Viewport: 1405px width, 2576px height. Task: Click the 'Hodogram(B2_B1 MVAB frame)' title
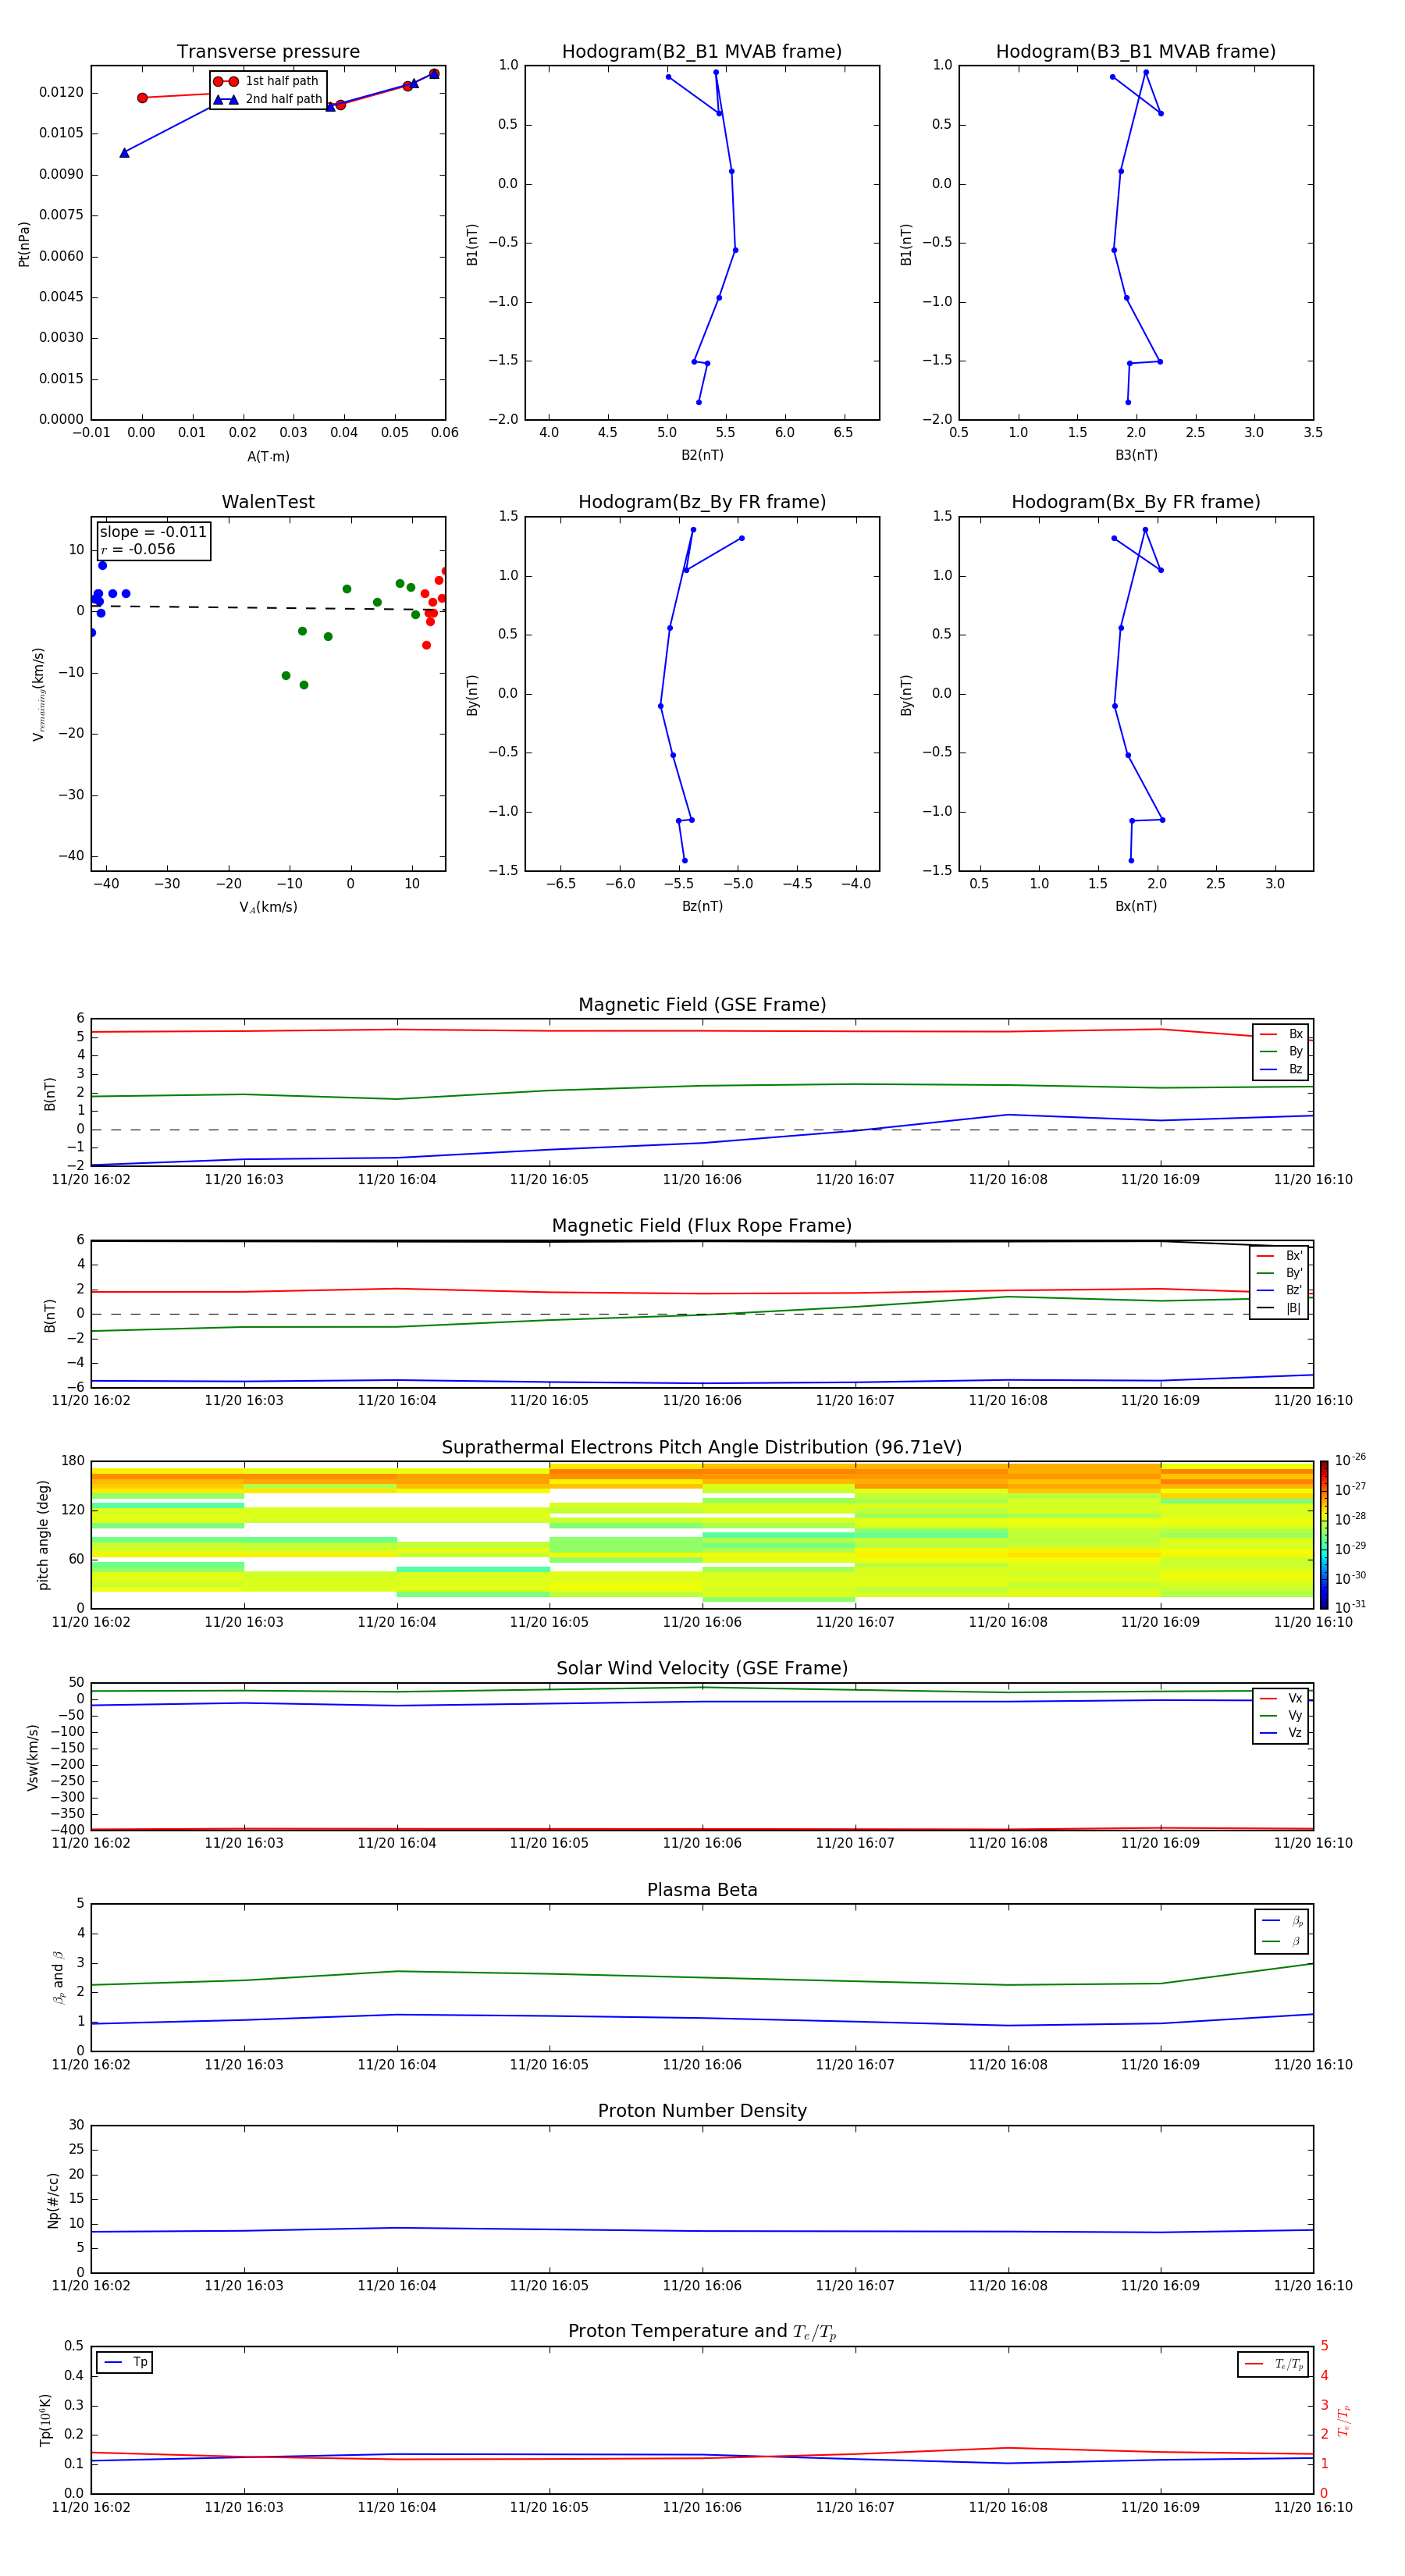(702, 51)
